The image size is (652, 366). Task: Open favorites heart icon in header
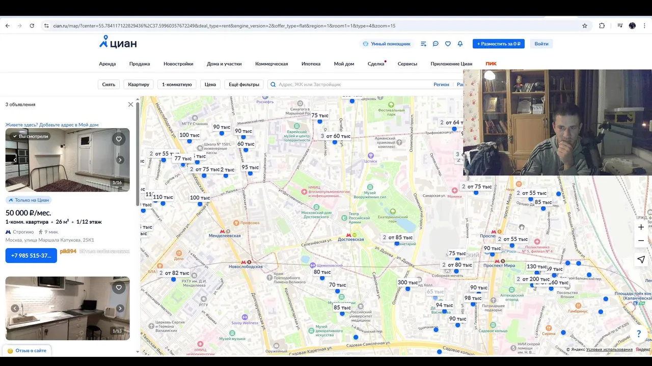click(x=448, y=44)
